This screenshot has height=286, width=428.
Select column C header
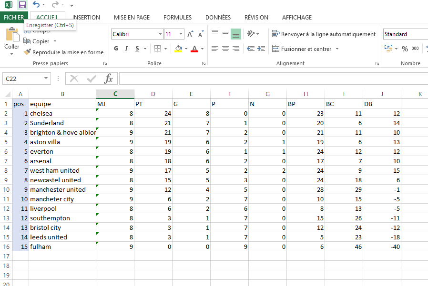coord(115,94)
